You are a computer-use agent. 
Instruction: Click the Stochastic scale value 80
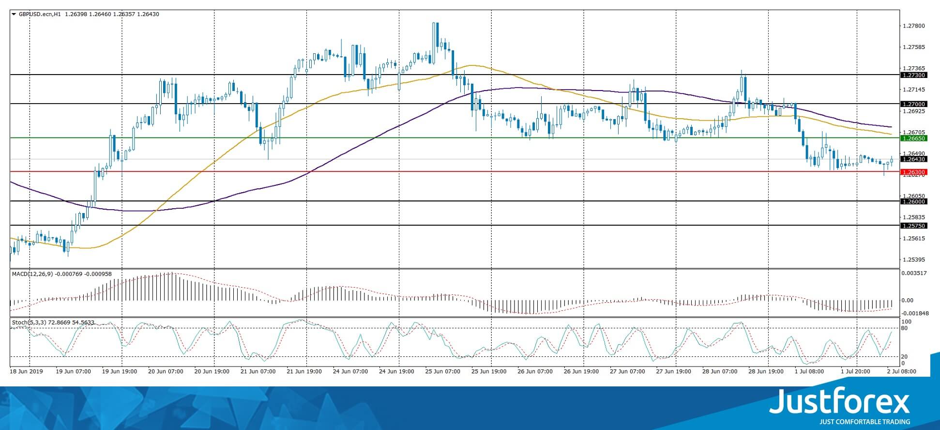[904, 328]
